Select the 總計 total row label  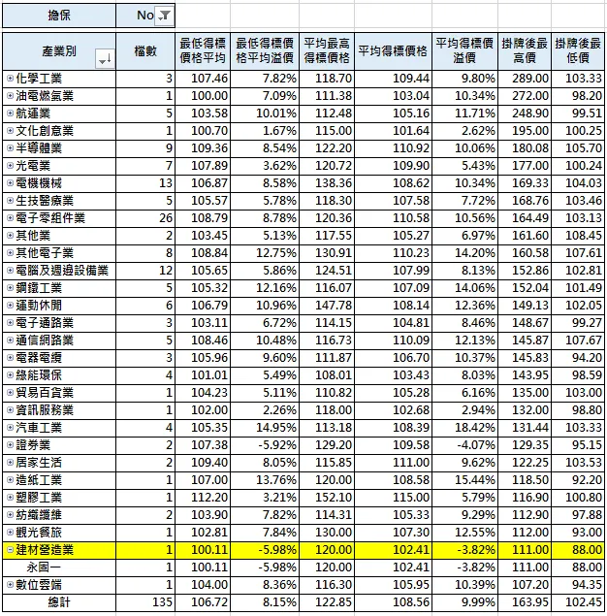pyautogui.click(x=59, y=602)
